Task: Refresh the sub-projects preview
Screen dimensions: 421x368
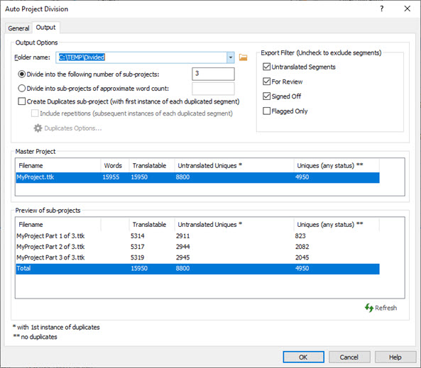Action: coord(381,308)
